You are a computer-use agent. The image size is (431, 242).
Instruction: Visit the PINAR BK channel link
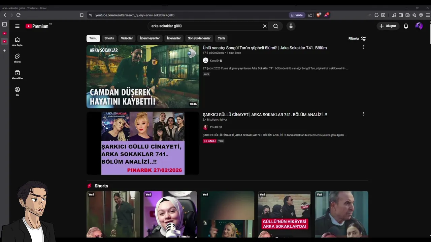click(x=216, y=127)
